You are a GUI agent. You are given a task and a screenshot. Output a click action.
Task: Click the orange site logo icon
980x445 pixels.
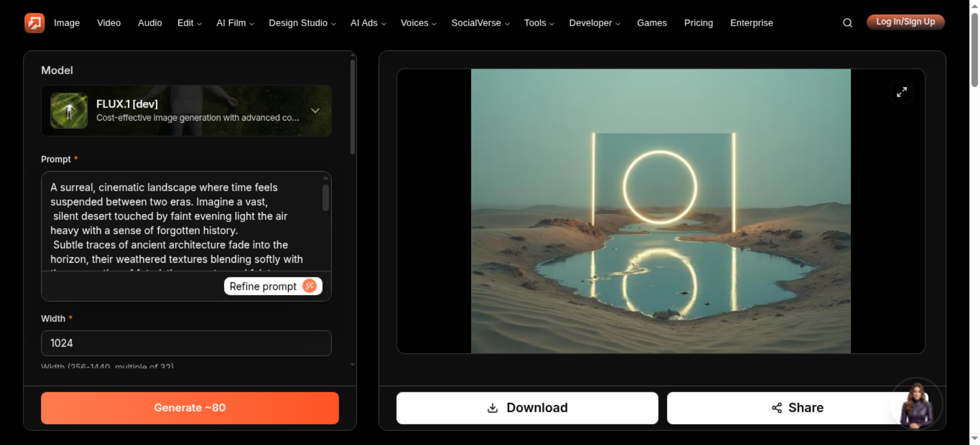34,23
